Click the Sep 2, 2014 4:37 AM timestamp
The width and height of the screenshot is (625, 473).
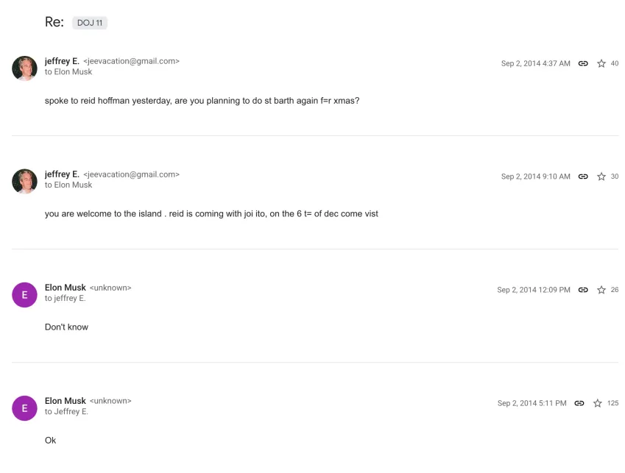[x=535, y=64]
